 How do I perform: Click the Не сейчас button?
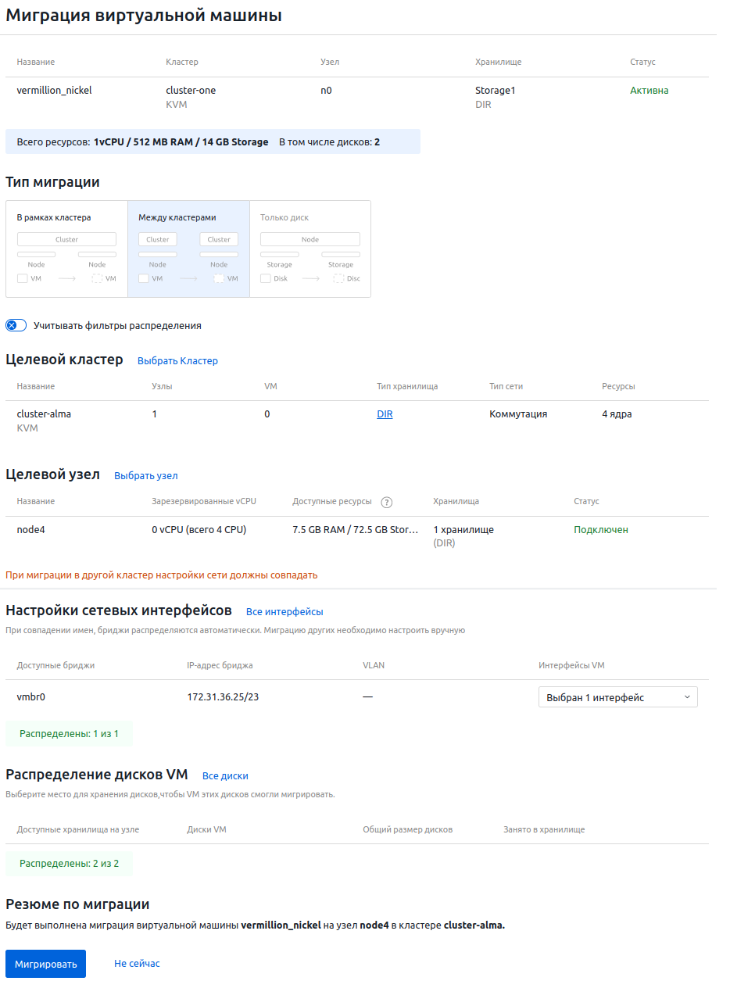tap(137, 964)
